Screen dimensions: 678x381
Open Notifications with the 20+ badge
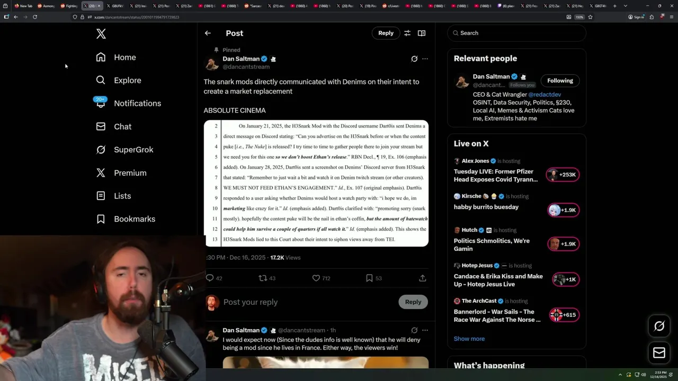click(x=128, y=103)
